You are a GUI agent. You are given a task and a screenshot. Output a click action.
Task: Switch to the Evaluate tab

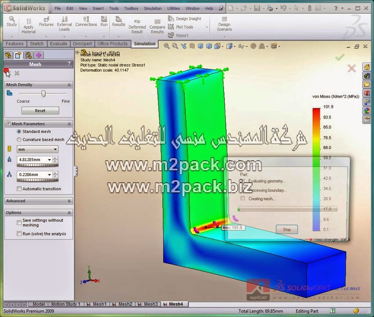pyautogui.click(x=59, y=44)
